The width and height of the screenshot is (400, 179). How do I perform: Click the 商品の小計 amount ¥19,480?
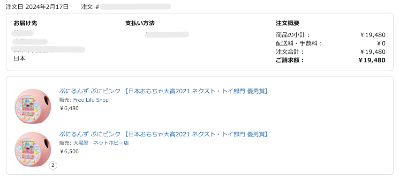[372, 35]
